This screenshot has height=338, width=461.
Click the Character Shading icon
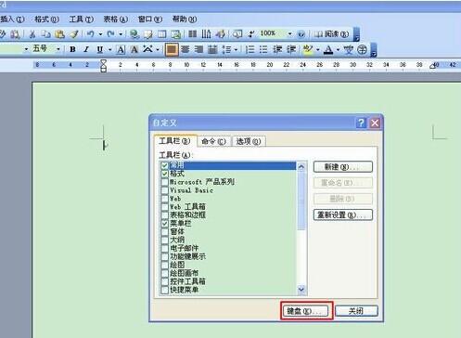pos(134,49)
